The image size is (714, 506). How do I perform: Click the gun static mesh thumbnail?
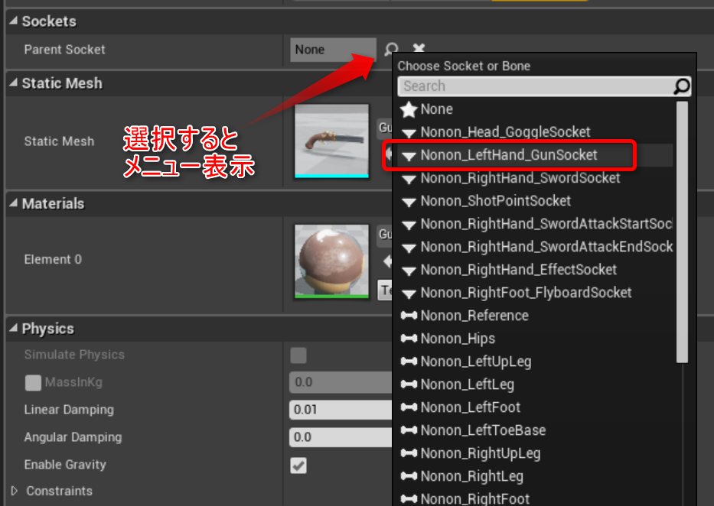pyautogui.click(x=331, y=141)
